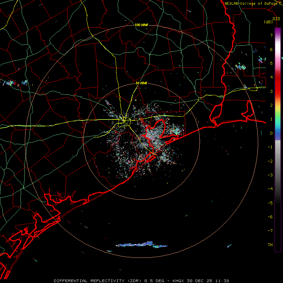Click the "DZD" legend title

coord(276,19)
